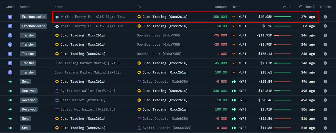Screen dimensions: 336x133
Task: Click the 250.00M amount cell
Action: click(220, 17)
